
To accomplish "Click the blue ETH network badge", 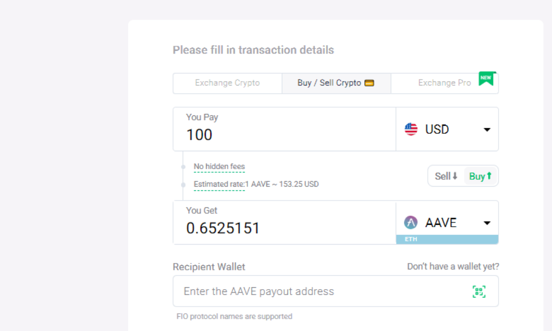I will pos(447,240).
